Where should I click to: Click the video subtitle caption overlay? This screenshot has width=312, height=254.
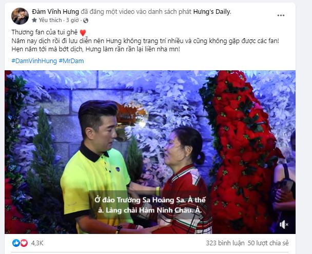point(150,205)
